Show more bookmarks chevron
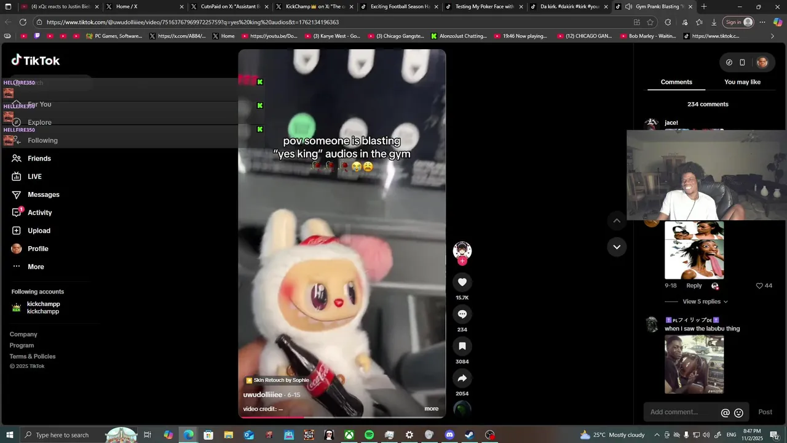 (773, 36)
